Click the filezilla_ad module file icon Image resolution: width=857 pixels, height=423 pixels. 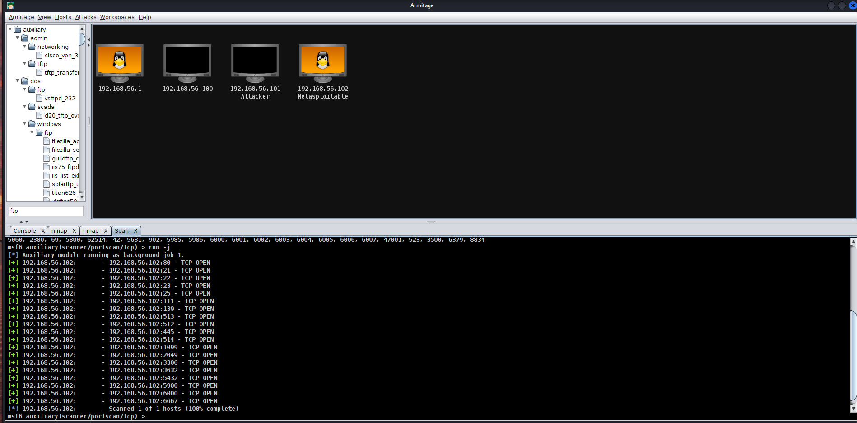(x=47, y=141)
